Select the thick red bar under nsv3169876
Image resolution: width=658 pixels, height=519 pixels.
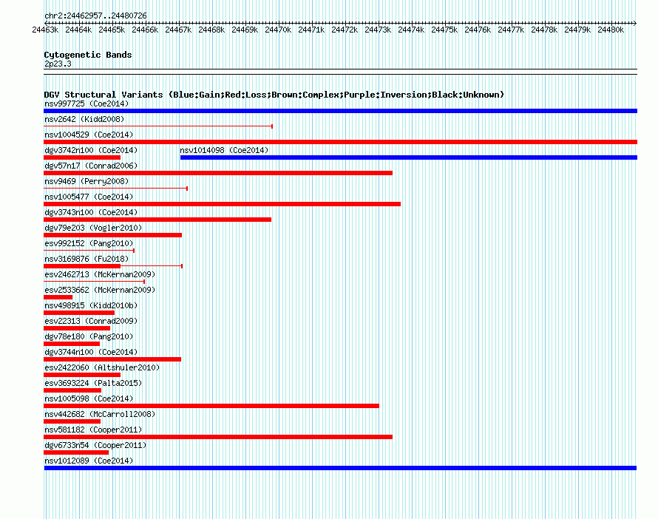click(82, 266)
